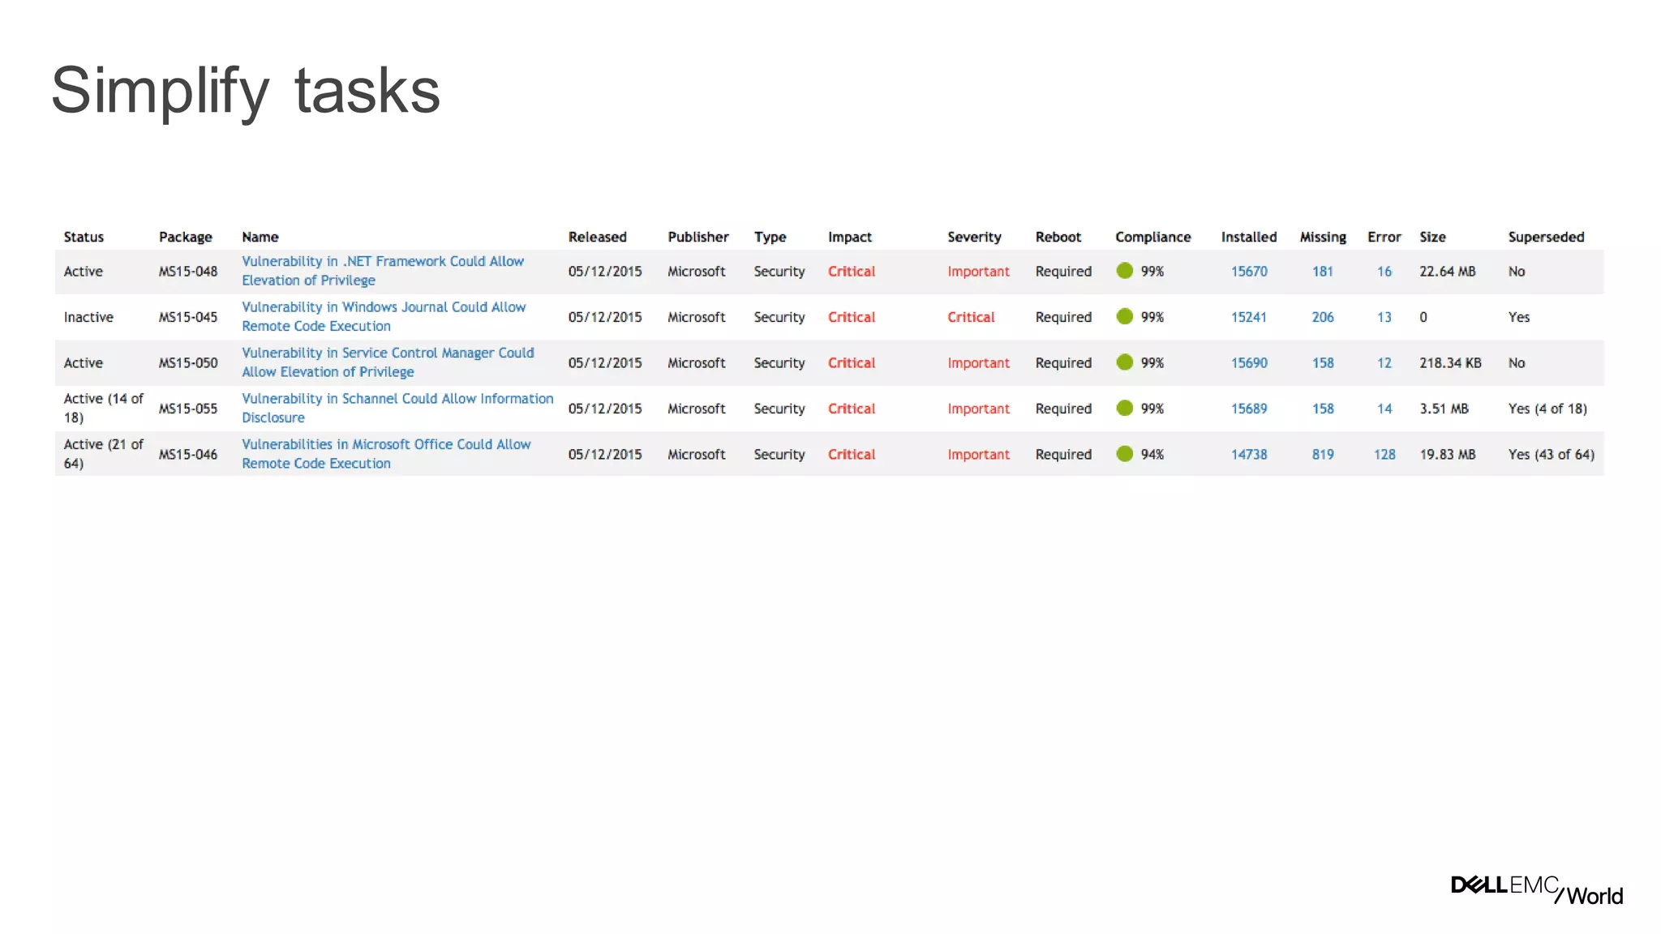Click missing count 158 in the MS15-050 row
This screenshot has height=934, width=1661.
pyautogui.click(x=1323, y=363)
